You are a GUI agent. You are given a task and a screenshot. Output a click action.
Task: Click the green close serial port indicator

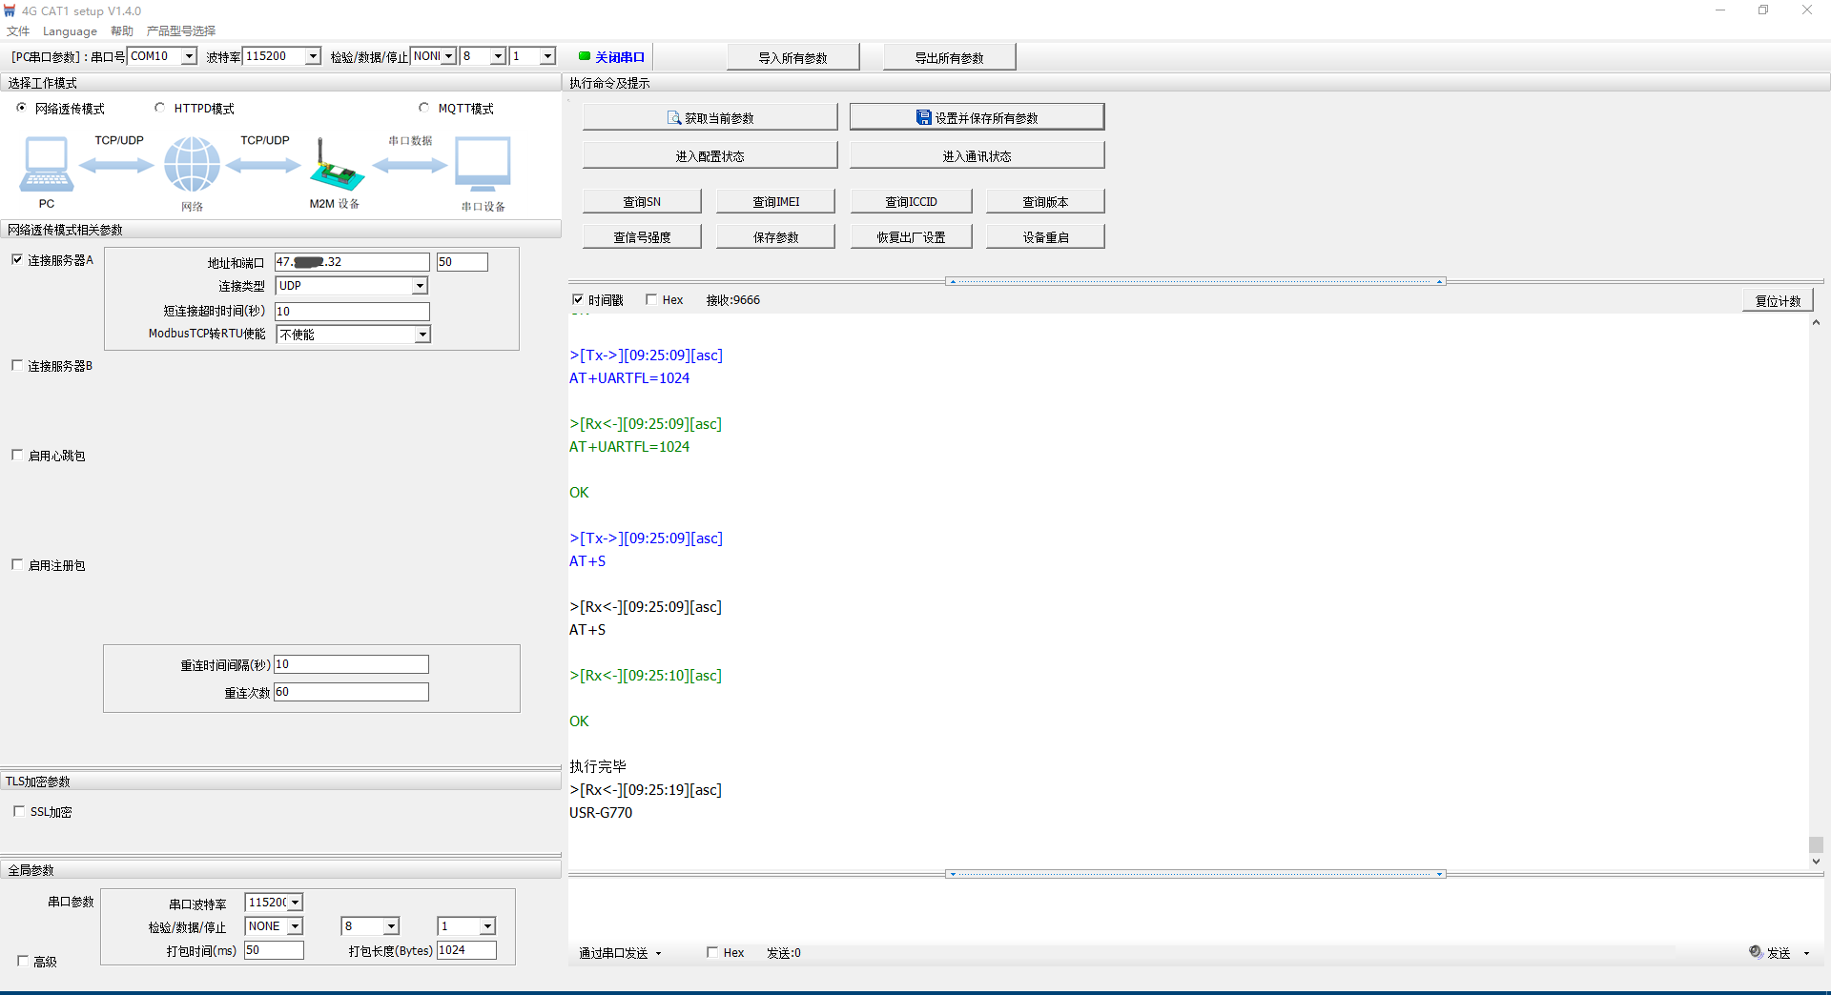[585, 56]
